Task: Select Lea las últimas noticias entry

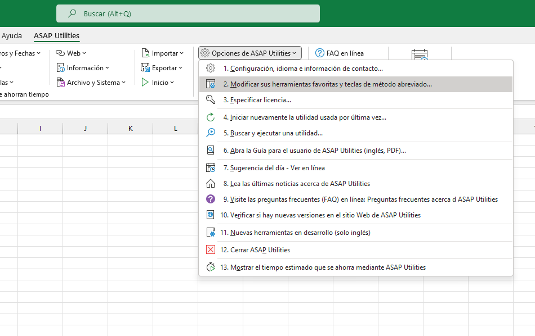Action: pyautogui.click(x=356, y=184)
